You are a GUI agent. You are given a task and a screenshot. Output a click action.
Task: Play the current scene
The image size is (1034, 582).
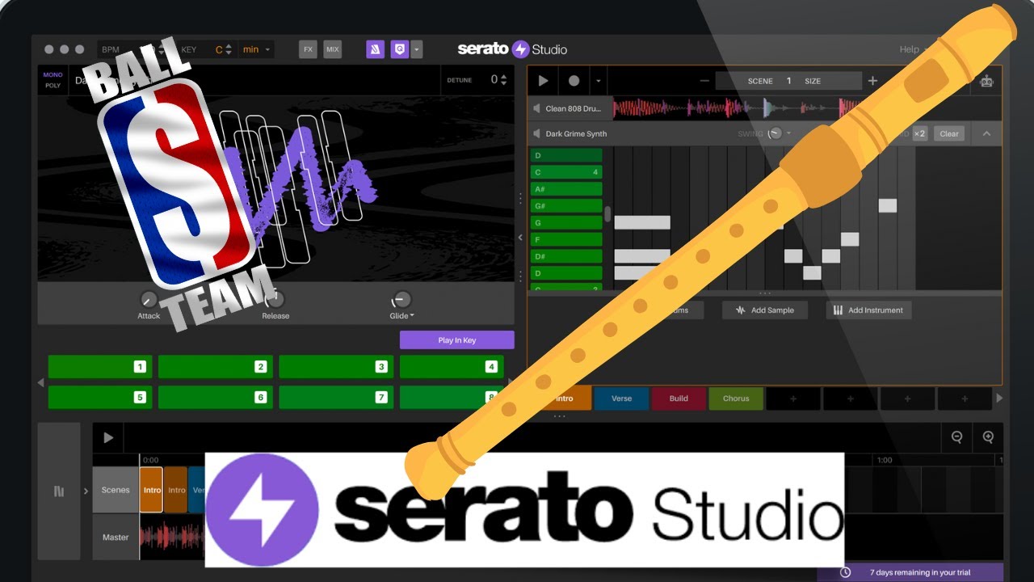tap(544, 81)
